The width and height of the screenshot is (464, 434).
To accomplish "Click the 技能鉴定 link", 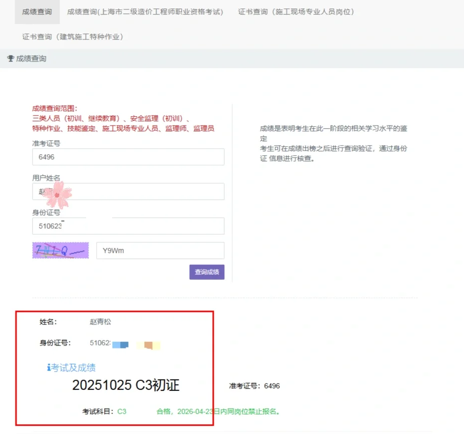I will click(79, 128).
